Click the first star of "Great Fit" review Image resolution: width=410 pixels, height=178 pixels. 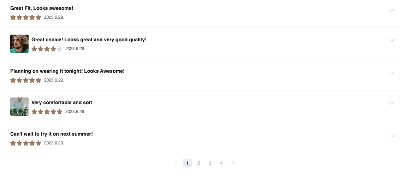pyautogui.click(x=13, y=18)
